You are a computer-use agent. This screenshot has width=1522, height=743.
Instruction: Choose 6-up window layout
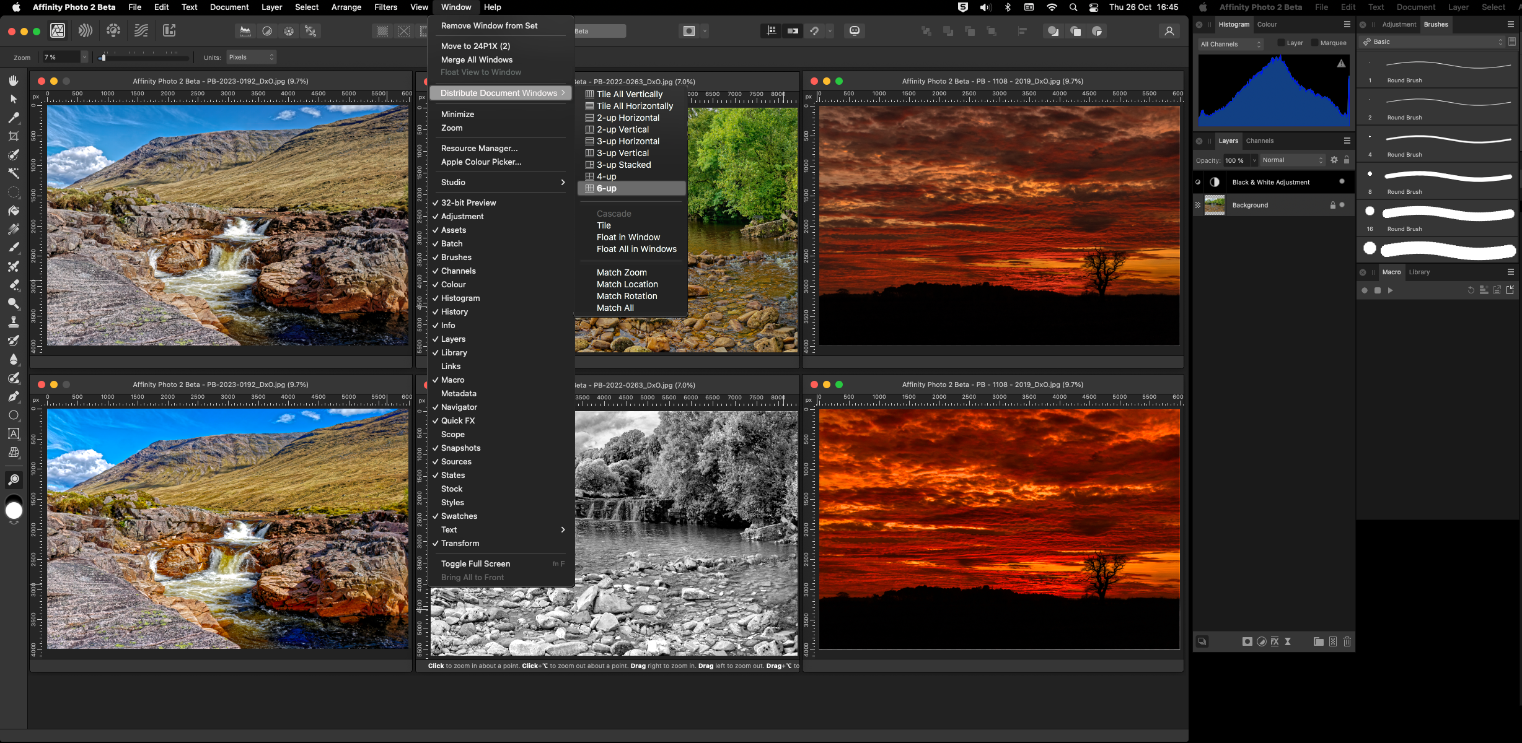[607, 188]
